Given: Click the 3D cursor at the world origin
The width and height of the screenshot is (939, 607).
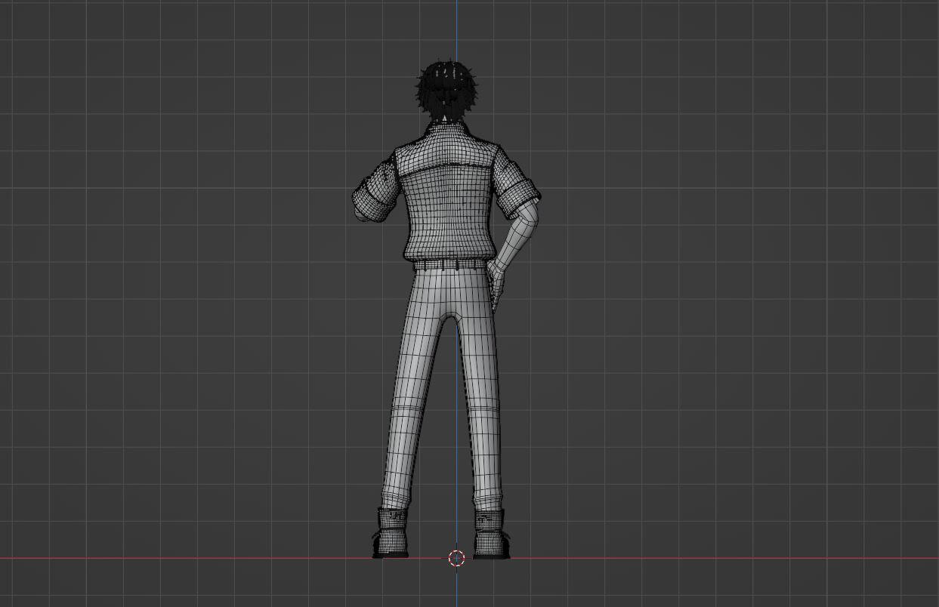Looking at the screenshot, I should pos(456,558).
